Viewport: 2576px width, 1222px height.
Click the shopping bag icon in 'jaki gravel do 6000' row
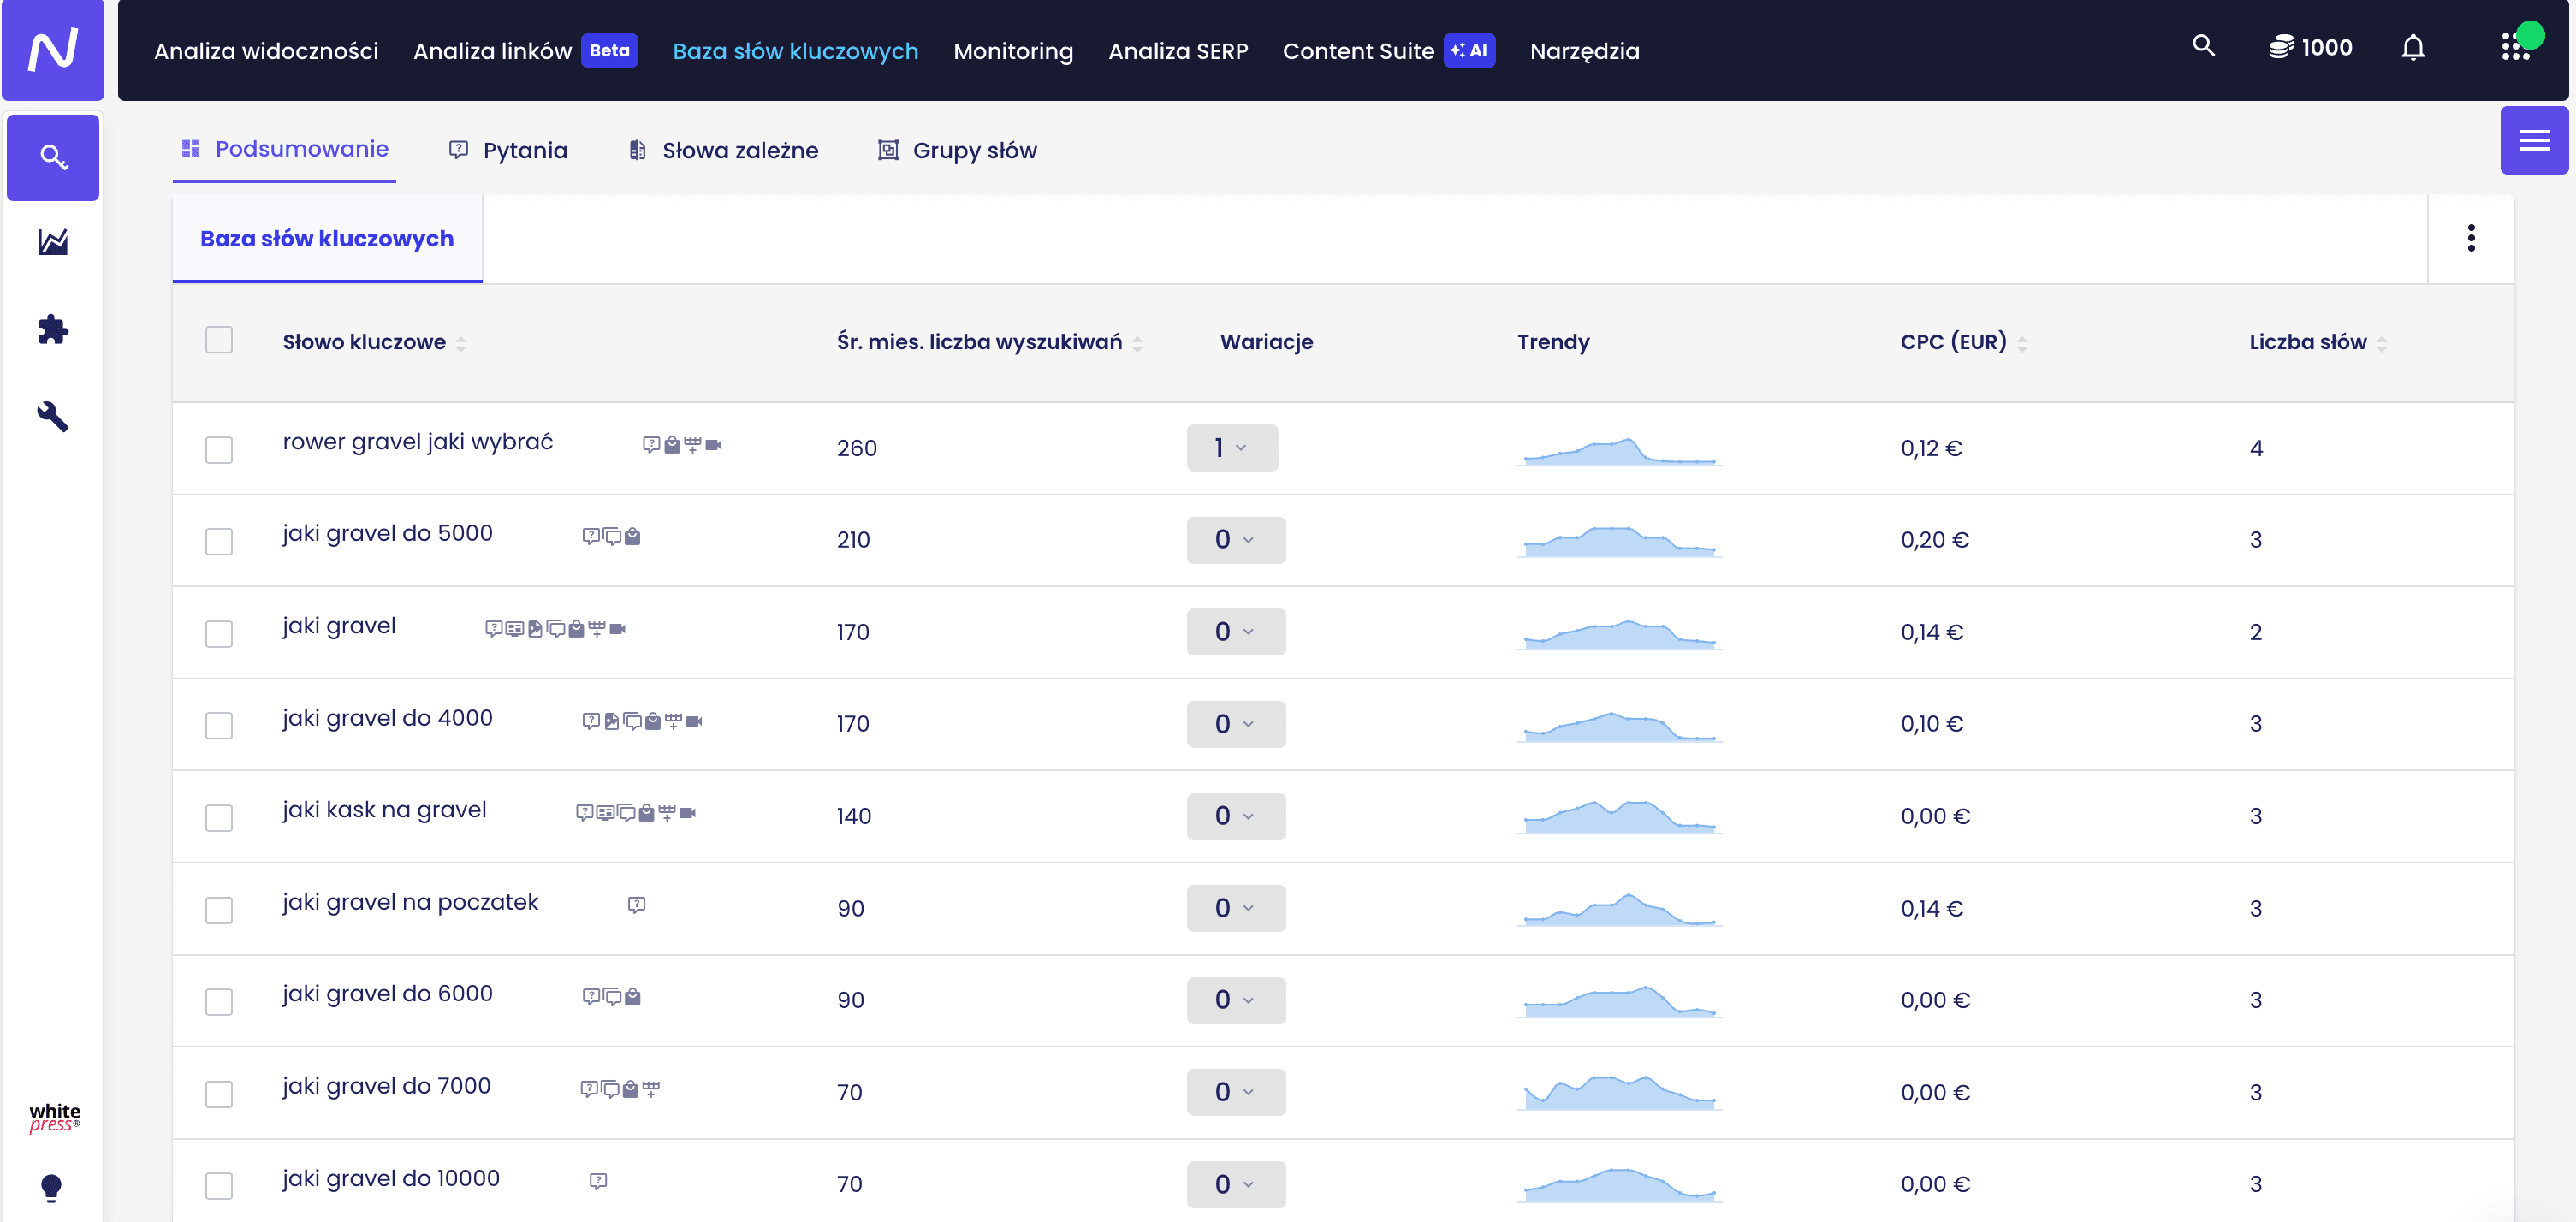tap(632, 996)
